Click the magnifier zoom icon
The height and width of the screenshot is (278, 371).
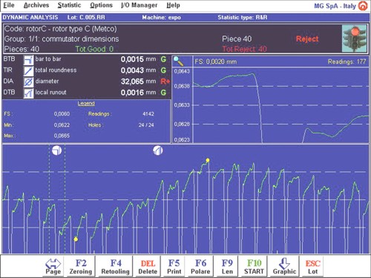[179, 61]
